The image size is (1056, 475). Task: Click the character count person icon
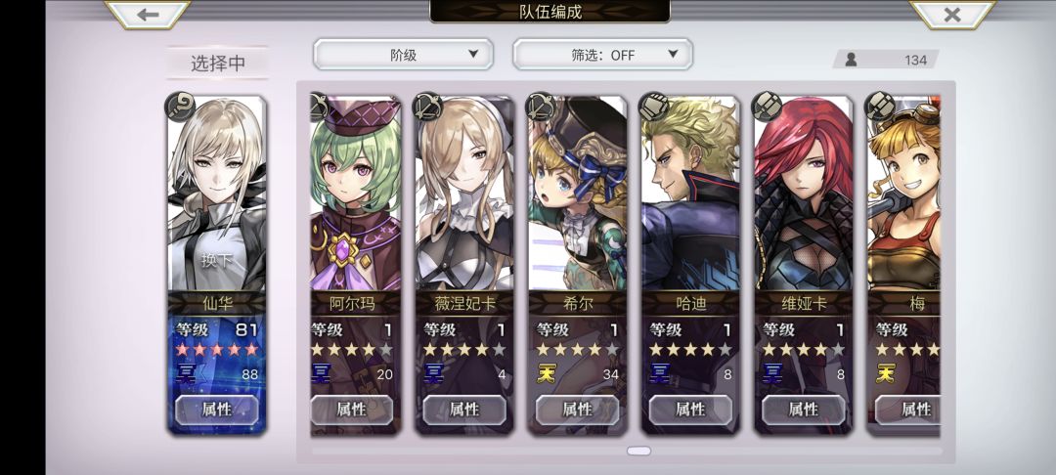851,60
